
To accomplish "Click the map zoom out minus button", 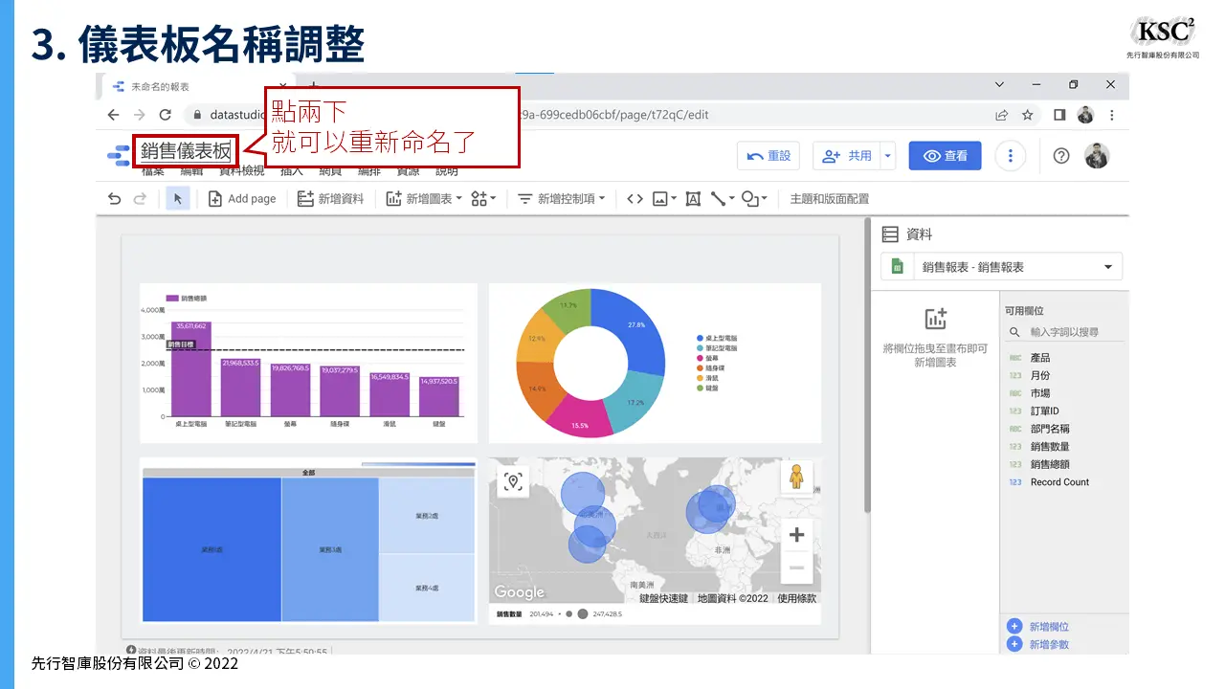I will [796, 567].
